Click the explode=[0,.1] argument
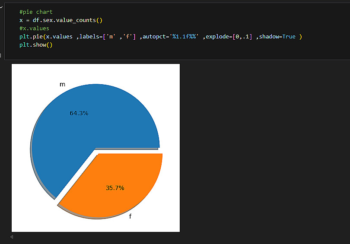This screenshot has height=244, width=350. [229, 37]
